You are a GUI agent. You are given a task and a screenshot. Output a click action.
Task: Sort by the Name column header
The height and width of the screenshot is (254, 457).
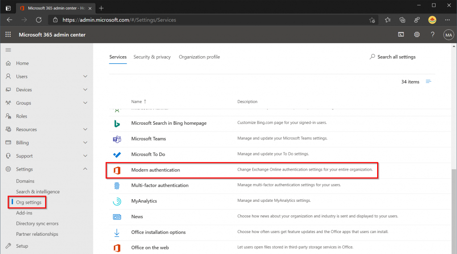[x=138, y=102]
